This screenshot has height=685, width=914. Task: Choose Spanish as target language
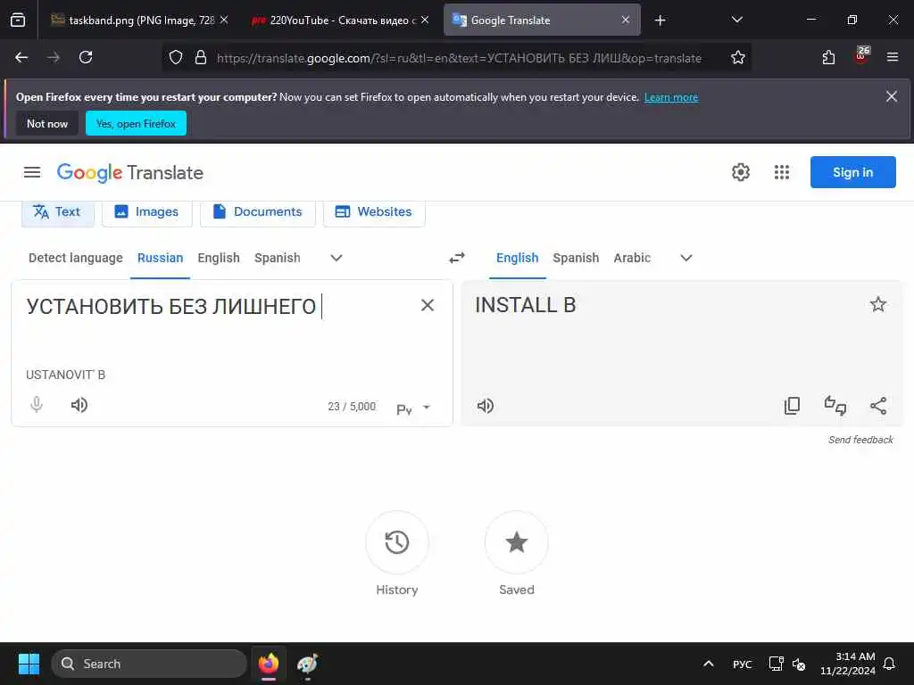tap(576, 258)
